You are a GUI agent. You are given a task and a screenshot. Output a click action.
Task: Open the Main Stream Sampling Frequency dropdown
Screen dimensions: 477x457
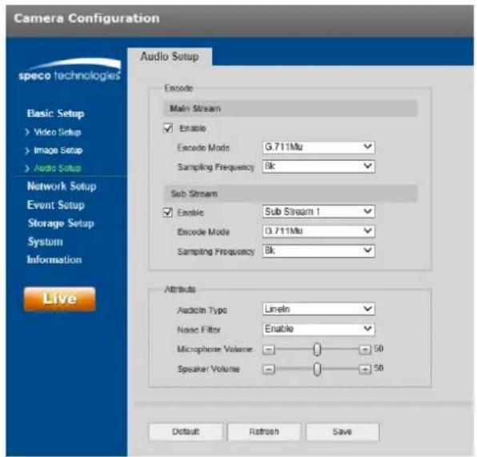tap(319, 166)
